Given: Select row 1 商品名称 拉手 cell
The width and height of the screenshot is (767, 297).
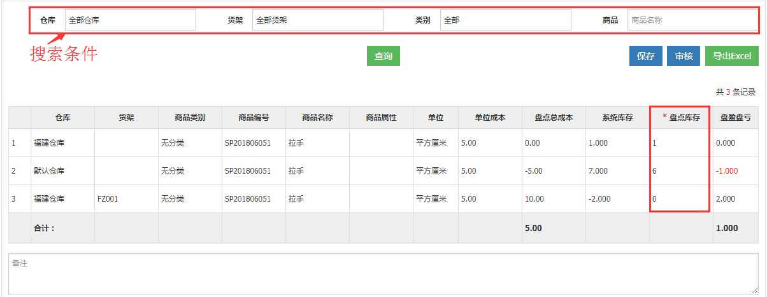Looking at the screenshot, I should click(x=296, y=143).
